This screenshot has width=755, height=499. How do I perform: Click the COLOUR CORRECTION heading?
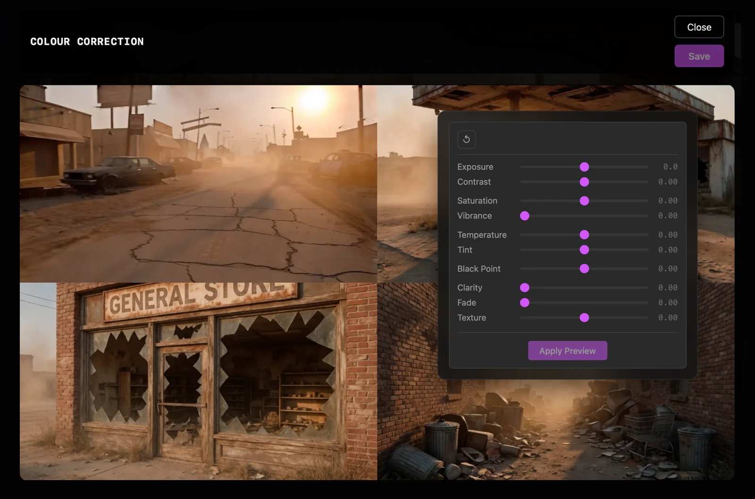click(x=87, y=42)
